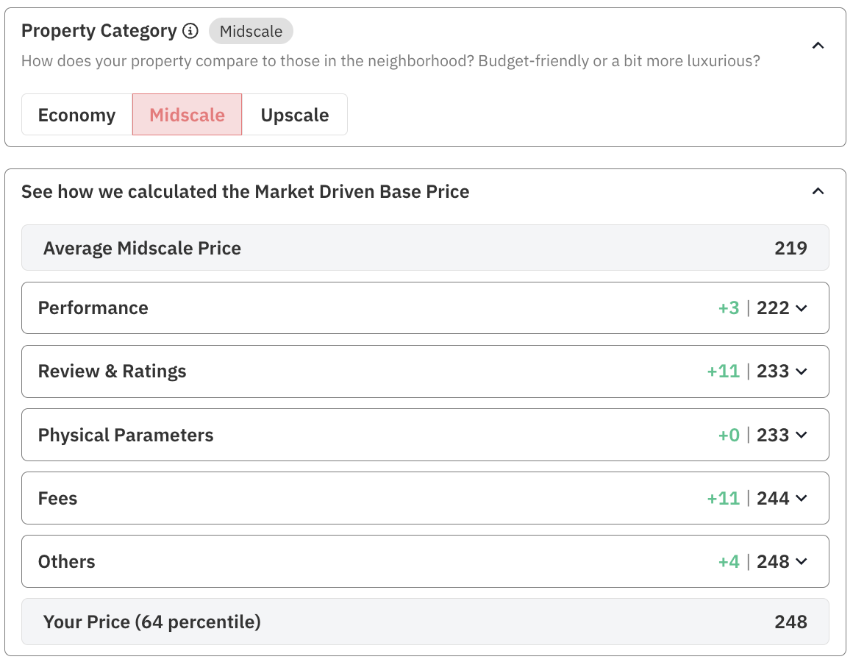Expand the Performance row arrow
853x665 pixels.
coord(802,308)
